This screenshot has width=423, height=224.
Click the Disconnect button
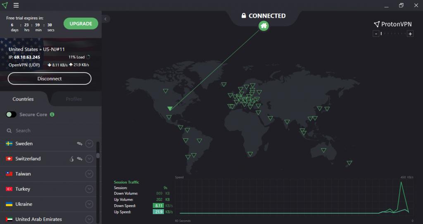pos(50,79)
